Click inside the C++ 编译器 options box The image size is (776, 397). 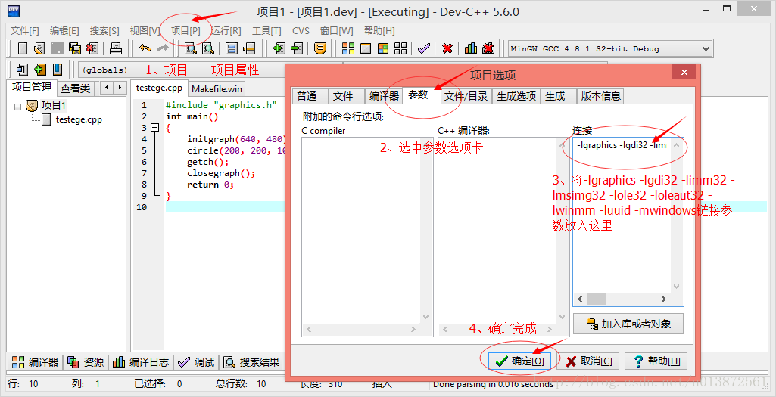click(x=503, y=237)
